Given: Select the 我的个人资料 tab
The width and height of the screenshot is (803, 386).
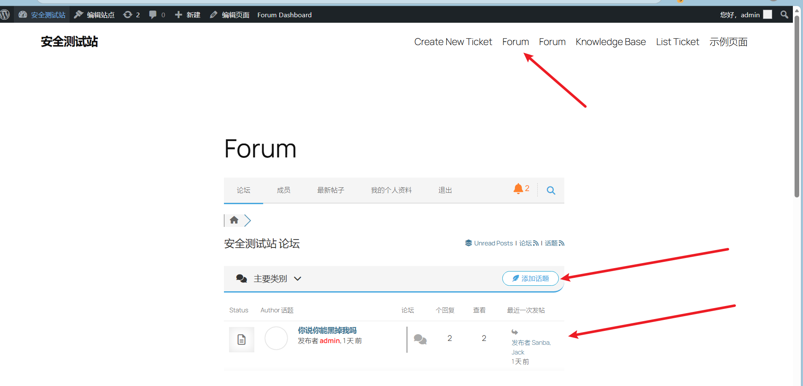Looking at the screenshot, I should tap(391, 190).
